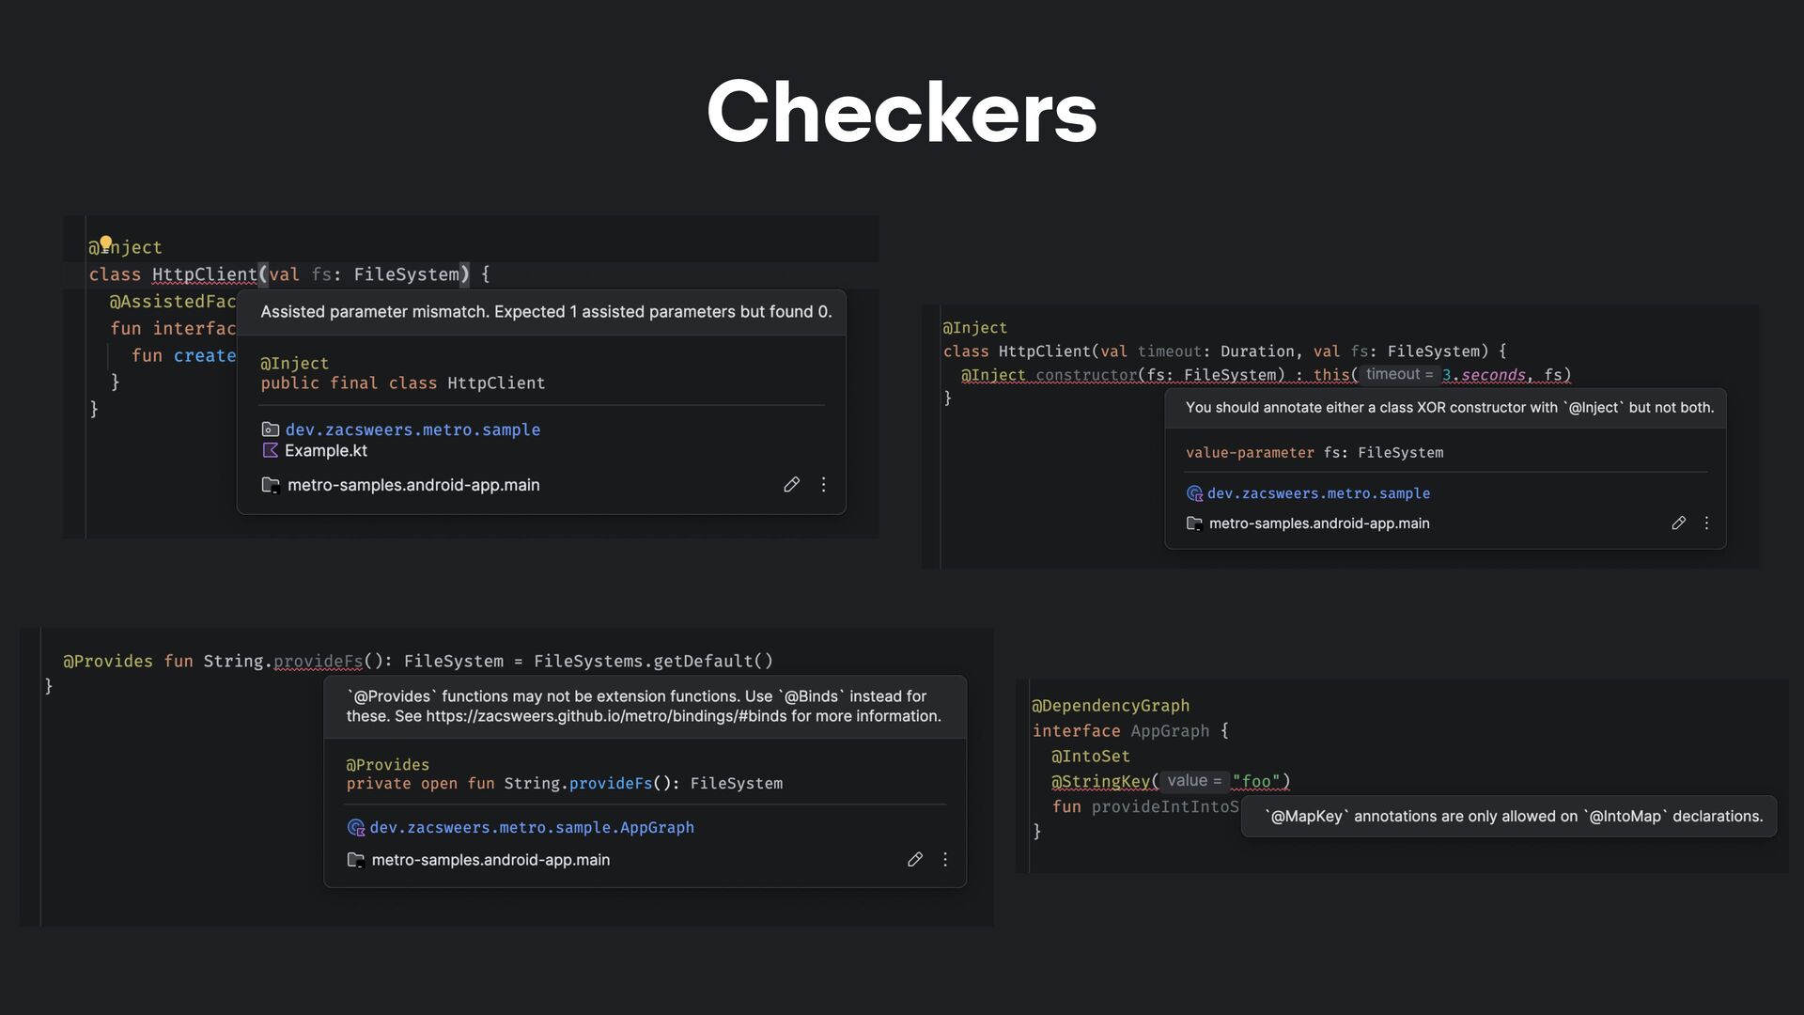
Task: Click dev.zacsweers.metro.sample link in constructor tooltip
Action: coord(1318,493)
